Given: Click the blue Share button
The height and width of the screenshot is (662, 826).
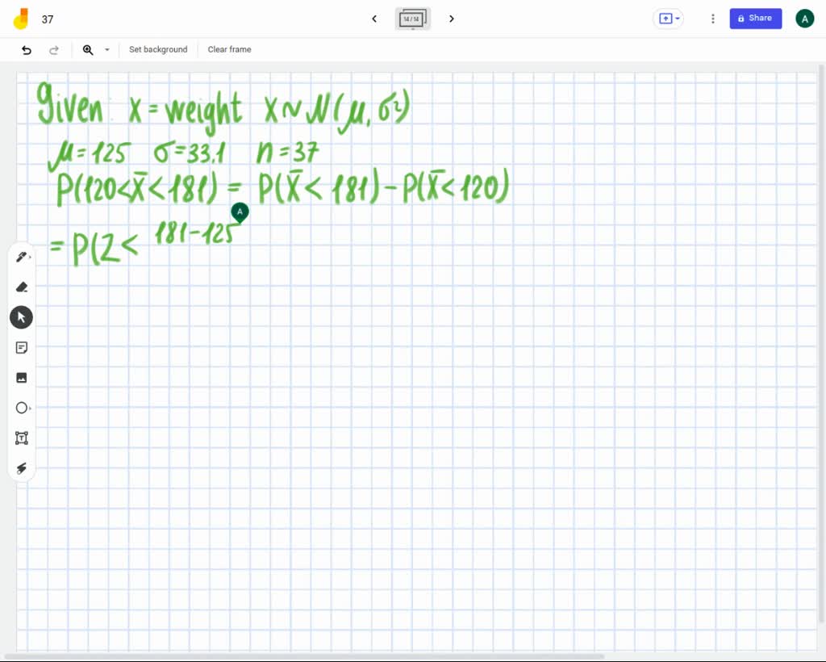Looking at the screenshot, I should [755, 19].
